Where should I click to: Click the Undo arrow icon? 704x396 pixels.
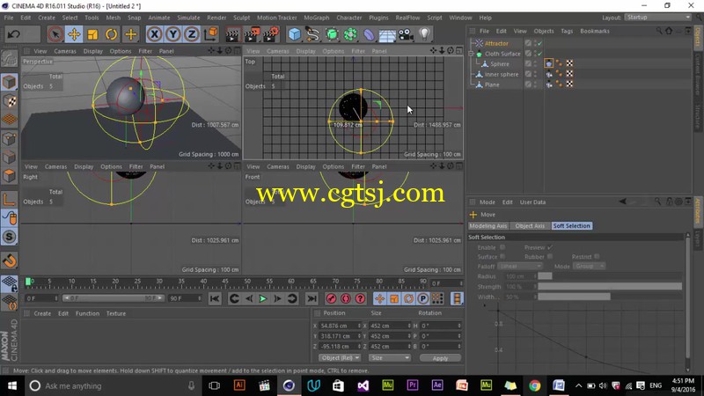pyautogui.click(x=13, y=34)
